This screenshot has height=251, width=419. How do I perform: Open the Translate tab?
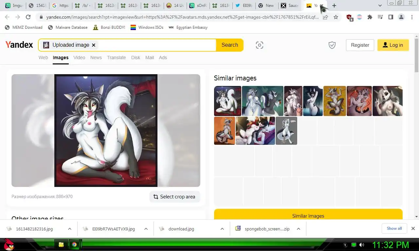116,58
